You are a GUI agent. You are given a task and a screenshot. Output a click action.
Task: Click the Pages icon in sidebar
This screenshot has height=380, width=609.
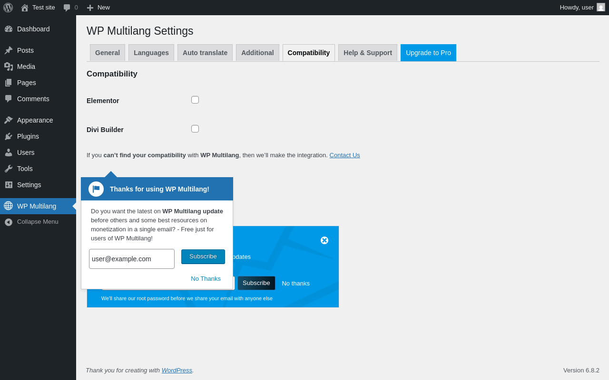[9, 83]
